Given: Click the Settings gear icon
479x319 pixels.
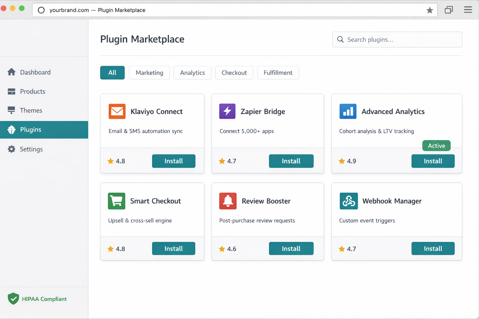Looking at the screenshot, I should coord(12,149).
